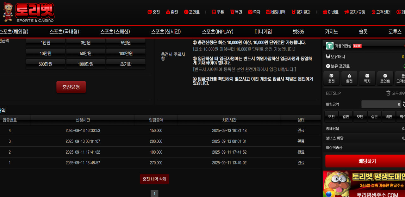Go to 스포츠(INPLAY) section
The image size is (405, 197).
(217, 32)
